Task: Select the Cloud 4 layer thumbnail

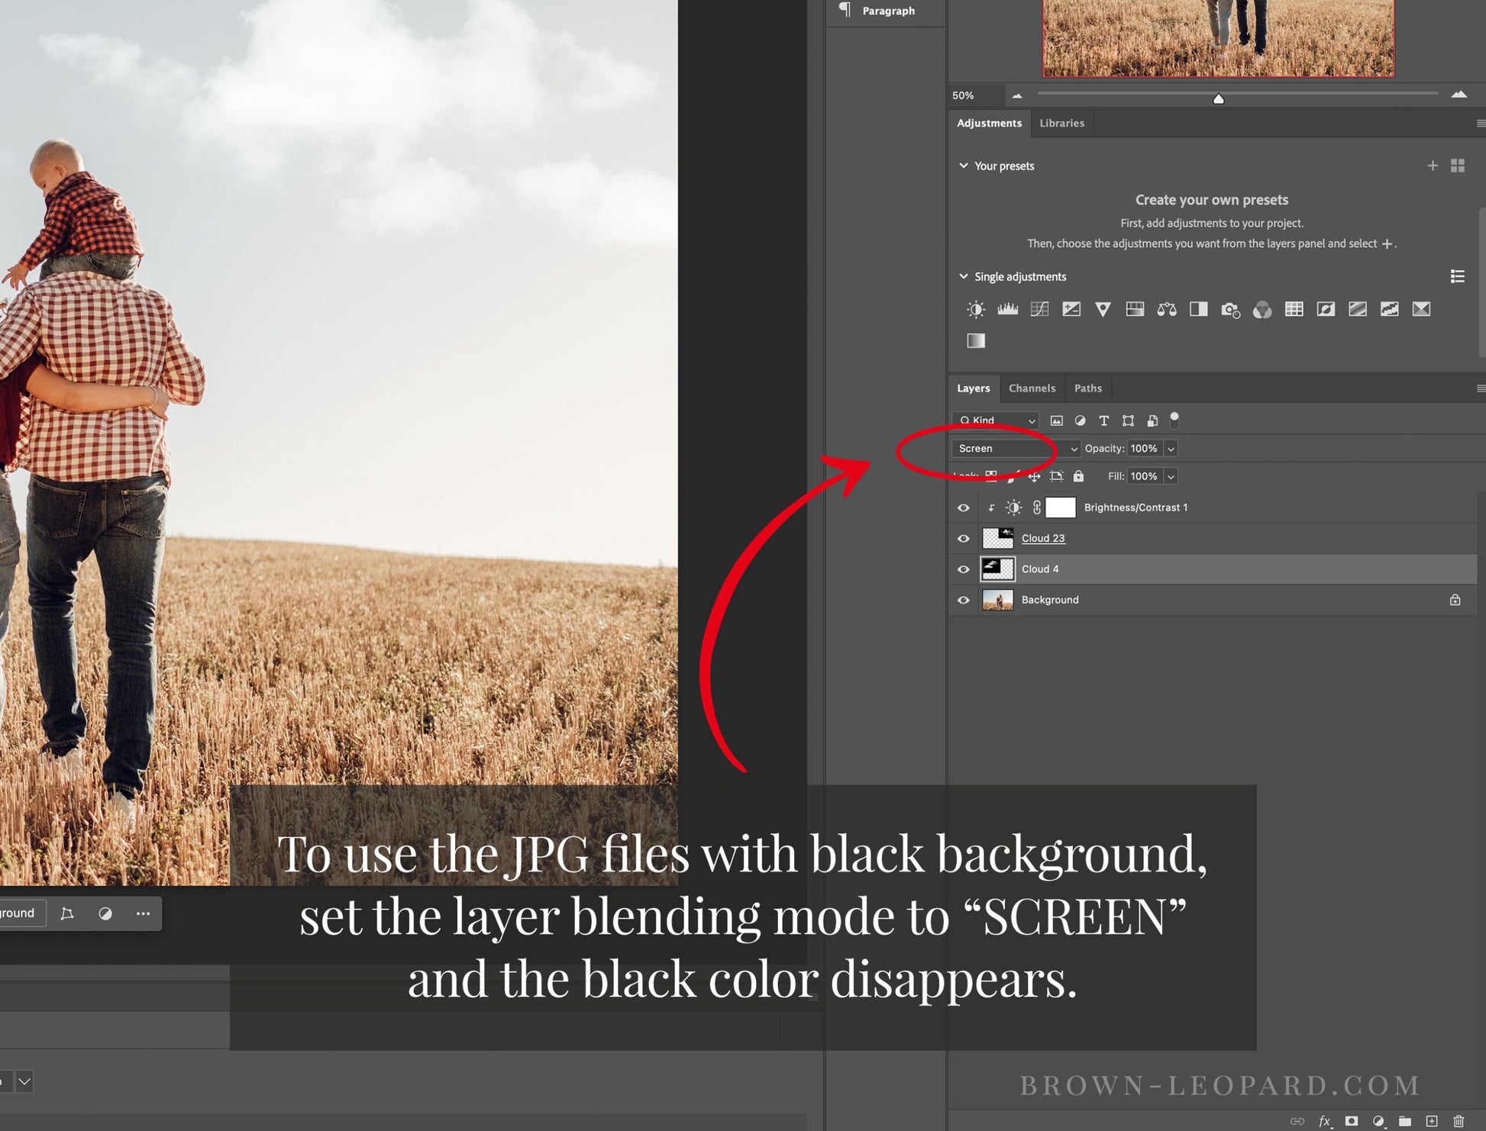Action: (998, 569)
